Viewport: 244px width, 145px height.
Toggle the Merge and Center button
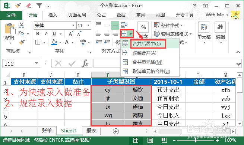pyautogui.click(x=124, y=34)
